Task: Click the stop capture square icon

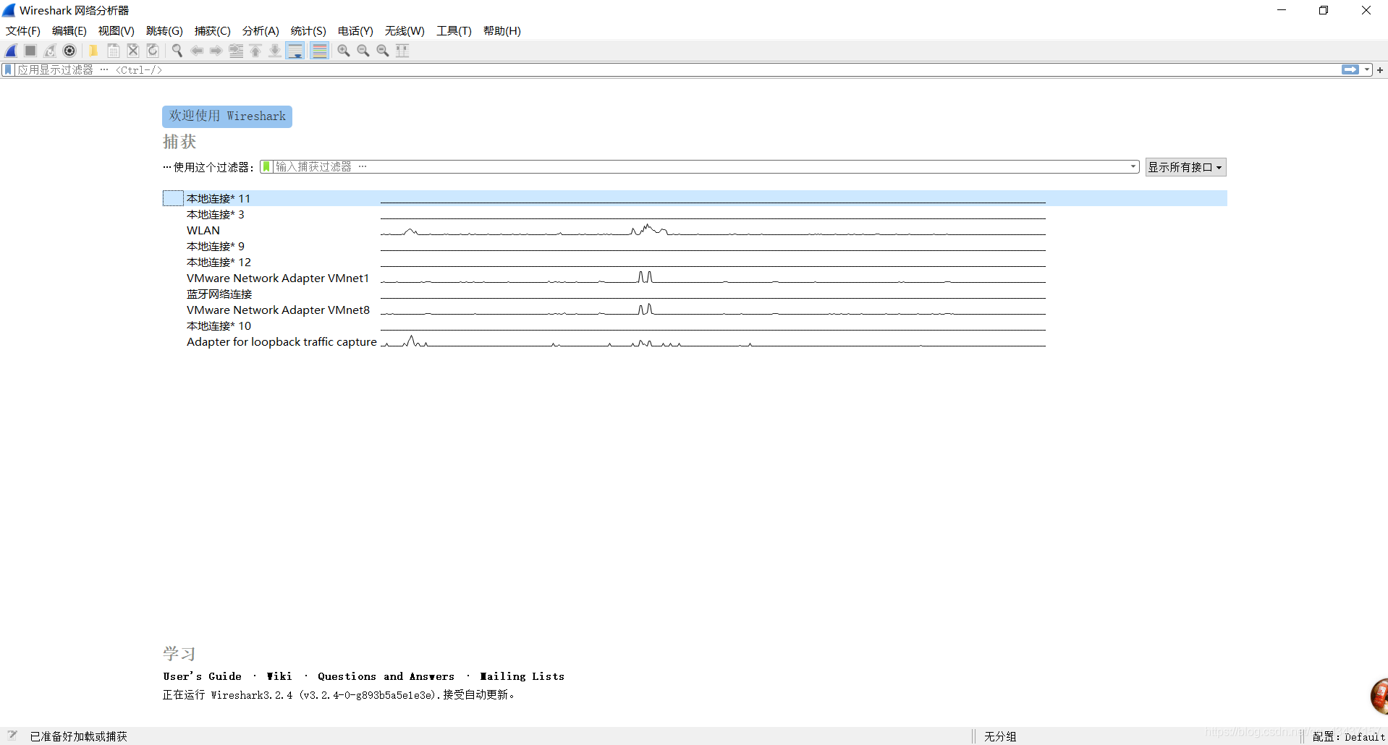Action: click(30, 51)
